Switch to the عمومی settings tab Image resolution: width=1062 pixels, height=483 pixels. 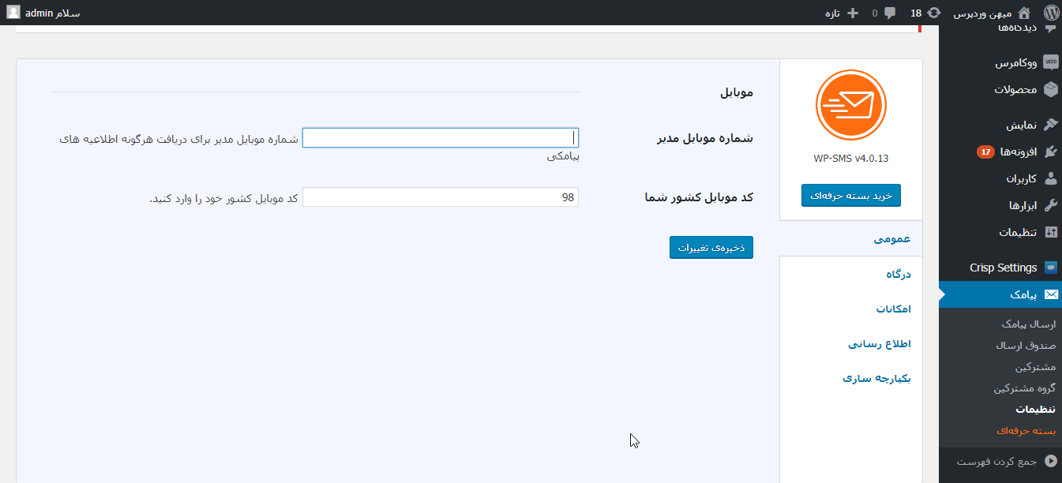click(x=892, y=238)
